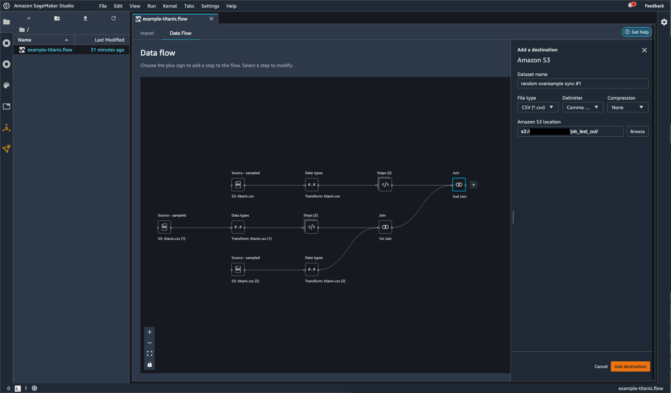Refresh the file list
Screen dimensions: 671x393
(x=114, y=18)
